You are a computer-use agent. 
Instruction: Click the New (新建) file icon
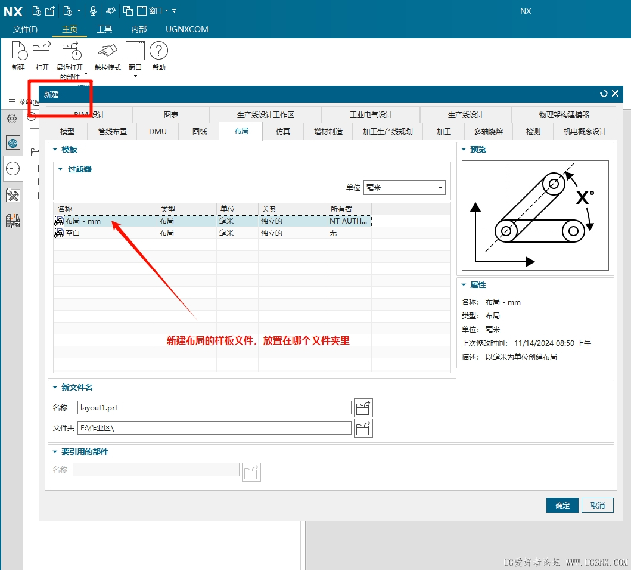click(19, 52)
